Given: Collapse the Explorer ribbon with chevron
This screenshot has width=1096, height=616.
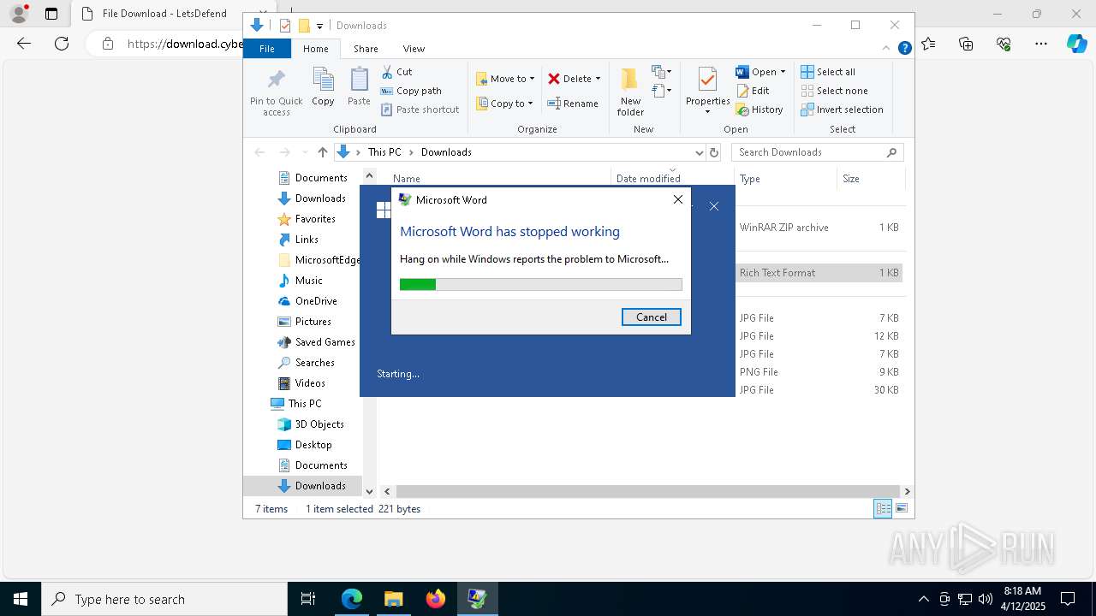Looking at the screenshot, I should tap(887, 49).
